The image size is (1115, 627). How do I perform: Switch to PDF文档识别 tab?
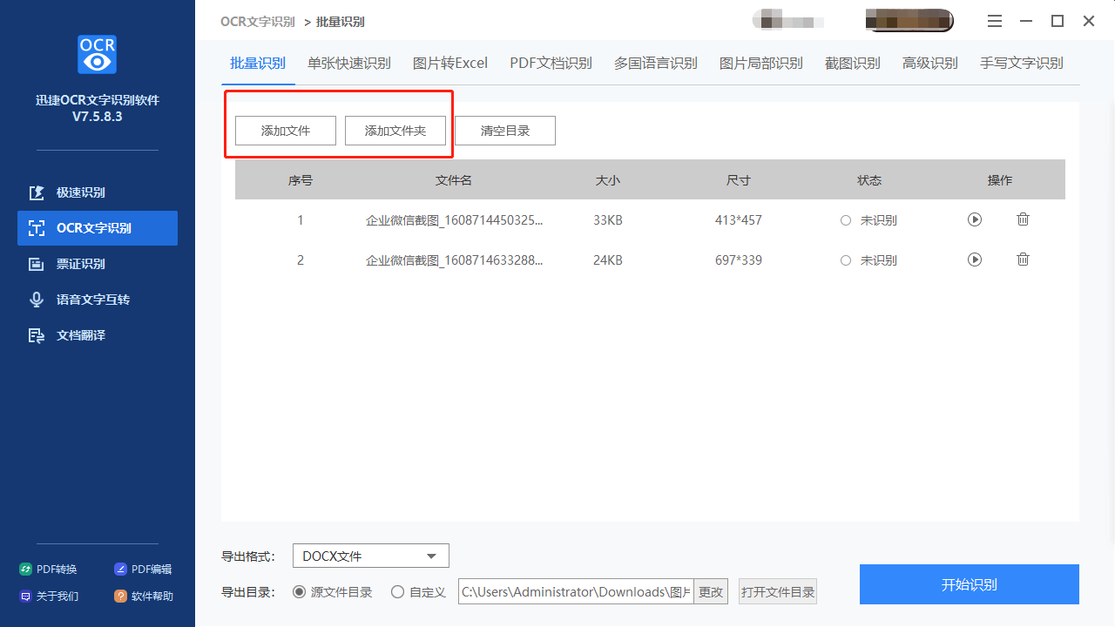pyautogui.click(x=551, y=64)
